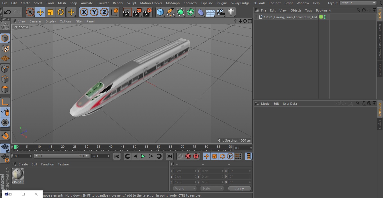Activate the Move tool
Screen dimensions: 383x198
40,12
